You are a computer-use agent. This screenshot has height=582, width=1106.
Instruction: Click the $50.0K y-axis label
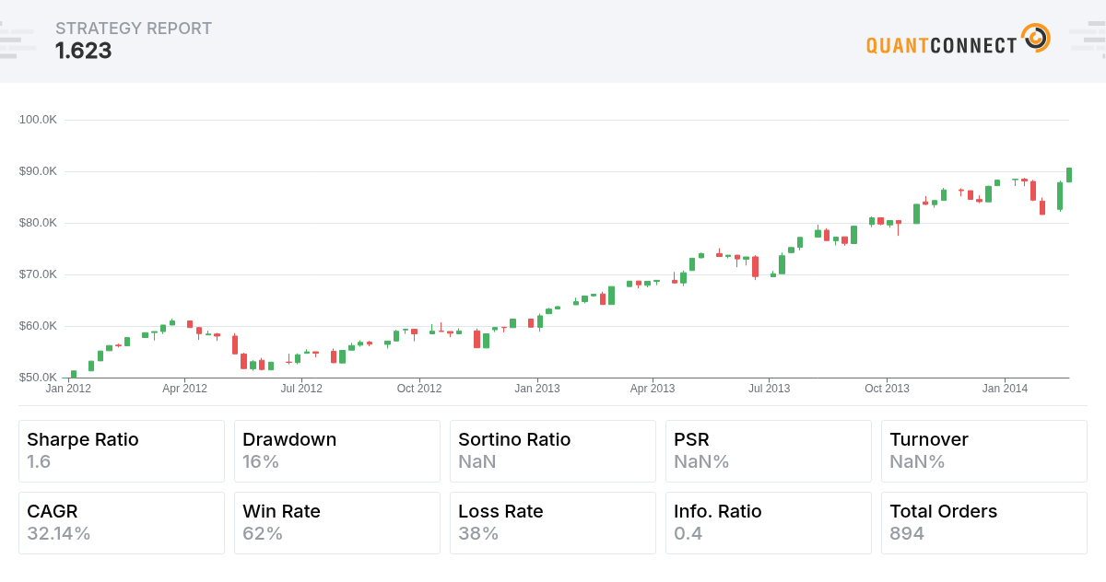coord(38,378)
